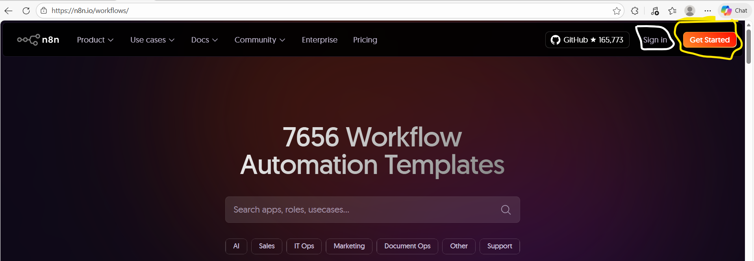The width and height of the screenshot is (754, 261).
Task: Filter templates by Document Ops category
Action: pyautogui.click(x=408, y=246)
